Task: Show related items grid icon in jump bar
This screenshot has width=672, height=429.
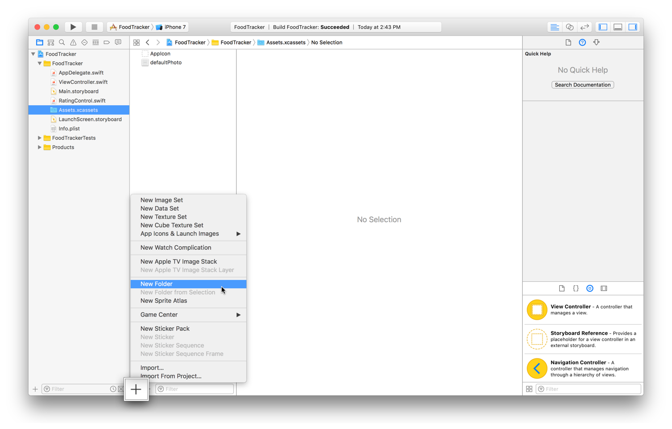Action: coord(137,42)
